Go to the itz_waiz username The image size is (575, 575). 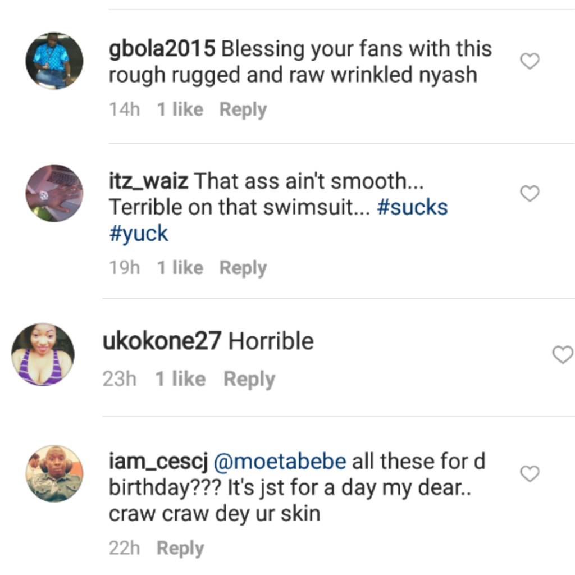pyautogui.click(x=148, y=181)
